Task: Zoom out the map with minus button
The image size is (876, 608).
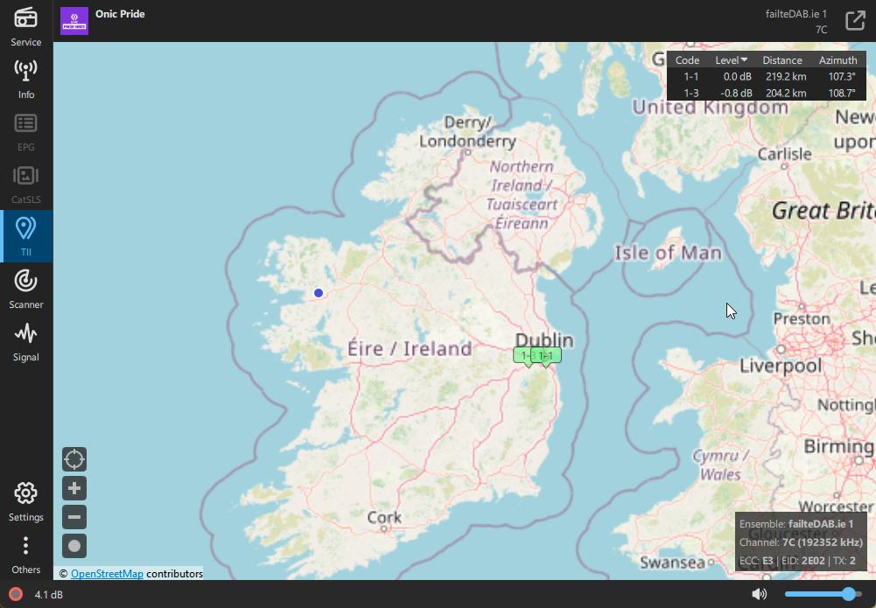Action: [74, 517]
